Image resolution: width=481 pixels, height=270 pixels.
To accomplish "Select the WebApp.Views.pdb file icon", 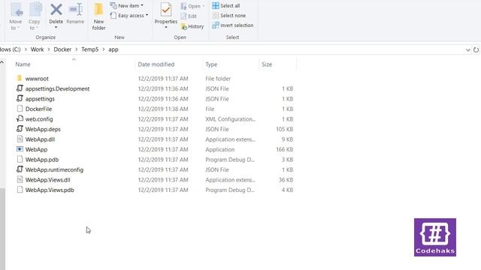I will [20, 190].
